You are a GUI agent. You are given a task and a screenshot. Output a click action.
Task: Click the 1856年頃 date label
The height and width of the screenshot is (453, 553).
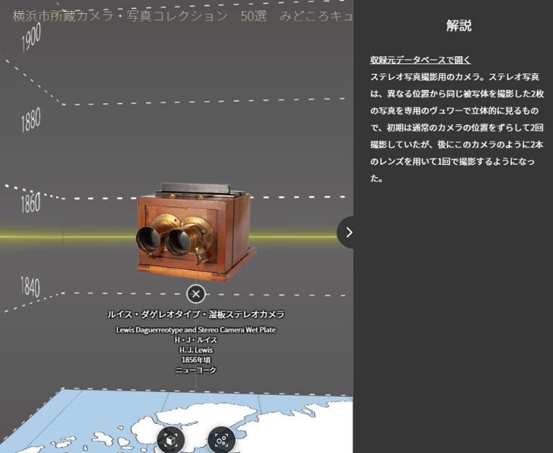click(196, 359)
